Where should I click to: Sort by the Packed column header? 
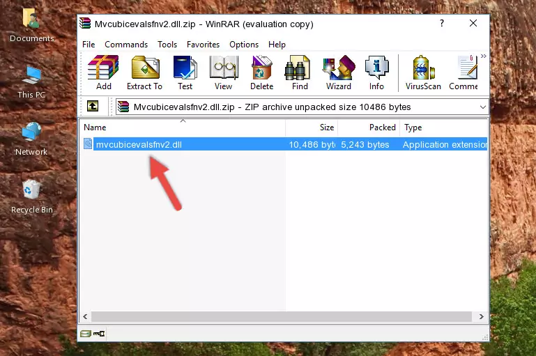369,127
